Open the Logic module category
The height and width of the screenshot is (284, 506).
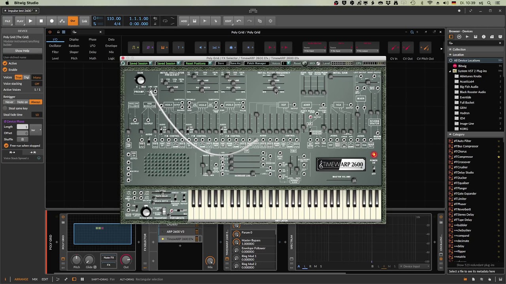(x=111, y=58)
